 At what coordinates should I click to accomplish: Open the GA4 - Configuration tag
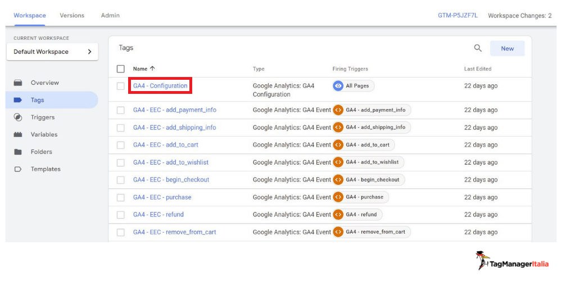[160, 85]
